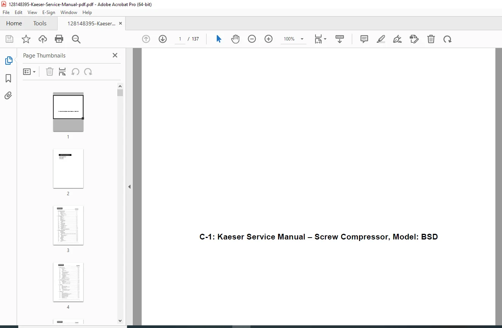Collapse the navigation pane with arrow
The width and height of the screenshot is (502, 328).
click(x=129, y=187)
